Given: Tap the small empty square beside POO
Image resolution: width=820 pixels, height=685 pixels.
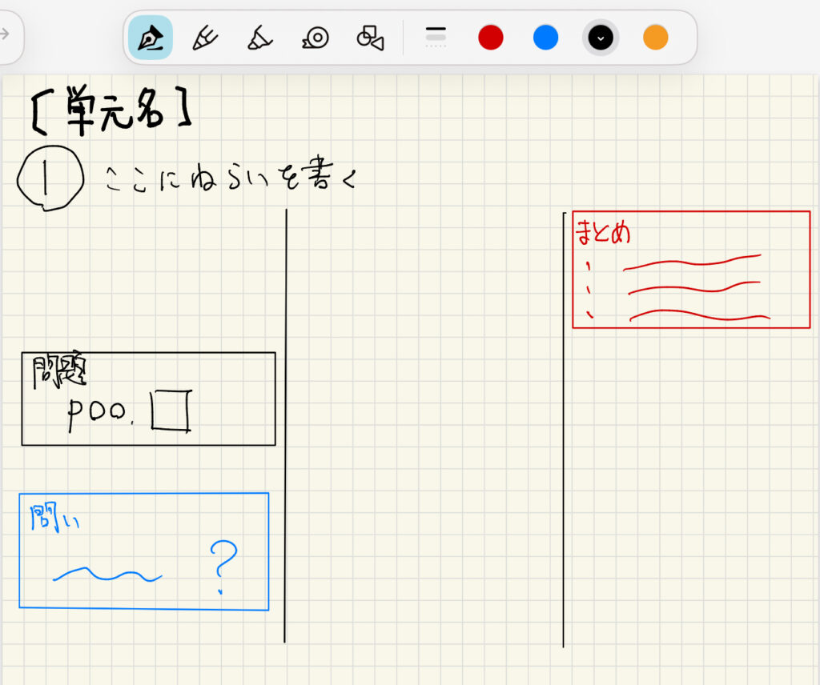Looking at the screenshot, I should [x=171, y=411].
